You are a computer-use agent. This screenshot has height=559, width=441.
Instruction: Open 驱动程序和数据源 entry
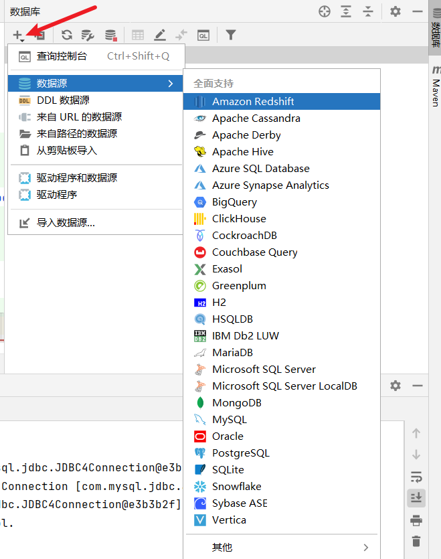point(96,178)
